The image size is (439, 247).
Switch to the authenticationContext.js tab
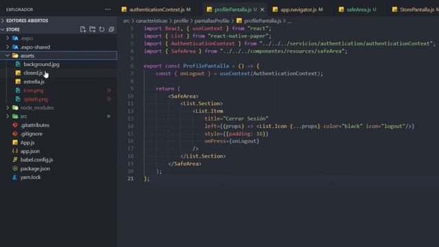point(156,10)
